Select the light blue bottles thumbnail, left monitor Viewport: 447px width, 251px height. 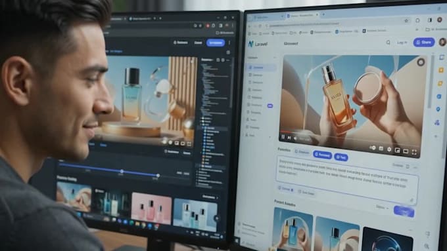click(x=195, y=214)
